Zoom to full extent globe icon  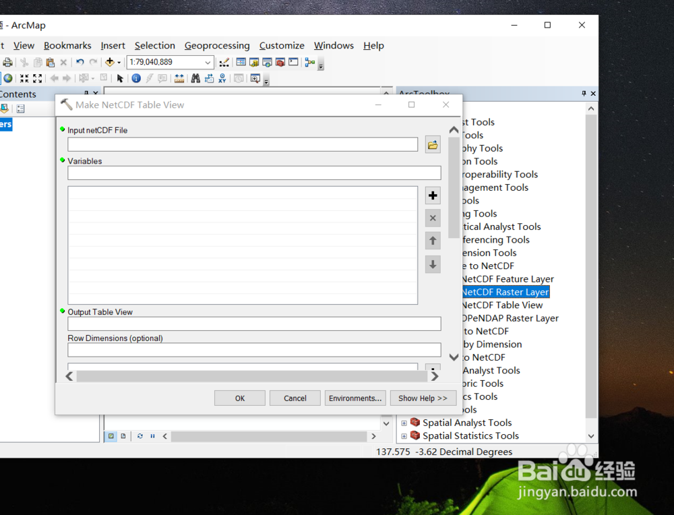click(x=7, y=78)
